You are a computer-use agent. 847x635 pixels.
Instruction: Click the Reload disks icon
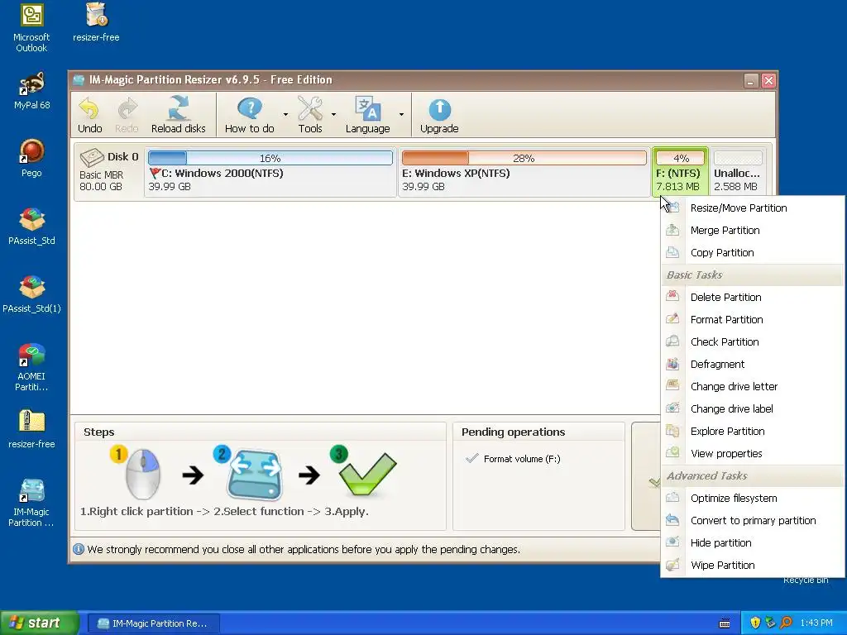(x=179, y=108)
